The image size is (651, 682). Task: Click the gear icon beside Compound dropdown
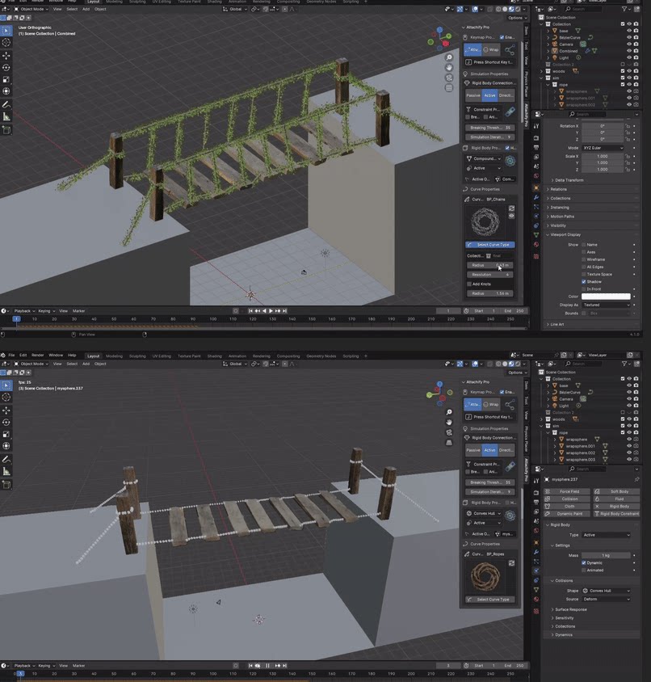click(510, 161)
